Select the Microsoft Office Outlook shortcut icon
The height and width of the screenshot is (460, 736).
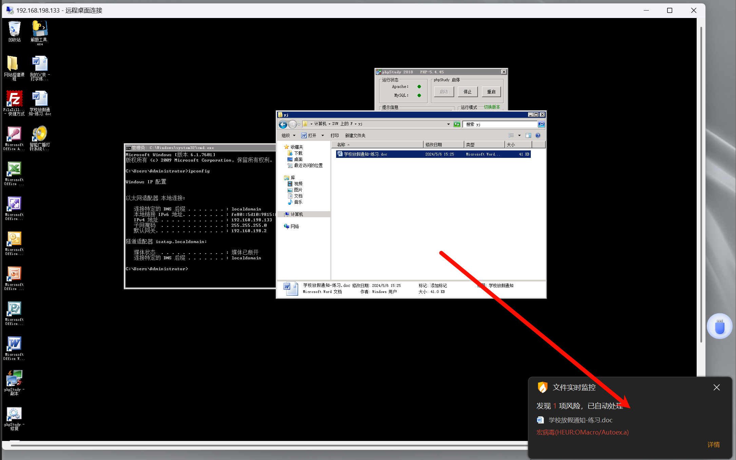tap(14, 243)
